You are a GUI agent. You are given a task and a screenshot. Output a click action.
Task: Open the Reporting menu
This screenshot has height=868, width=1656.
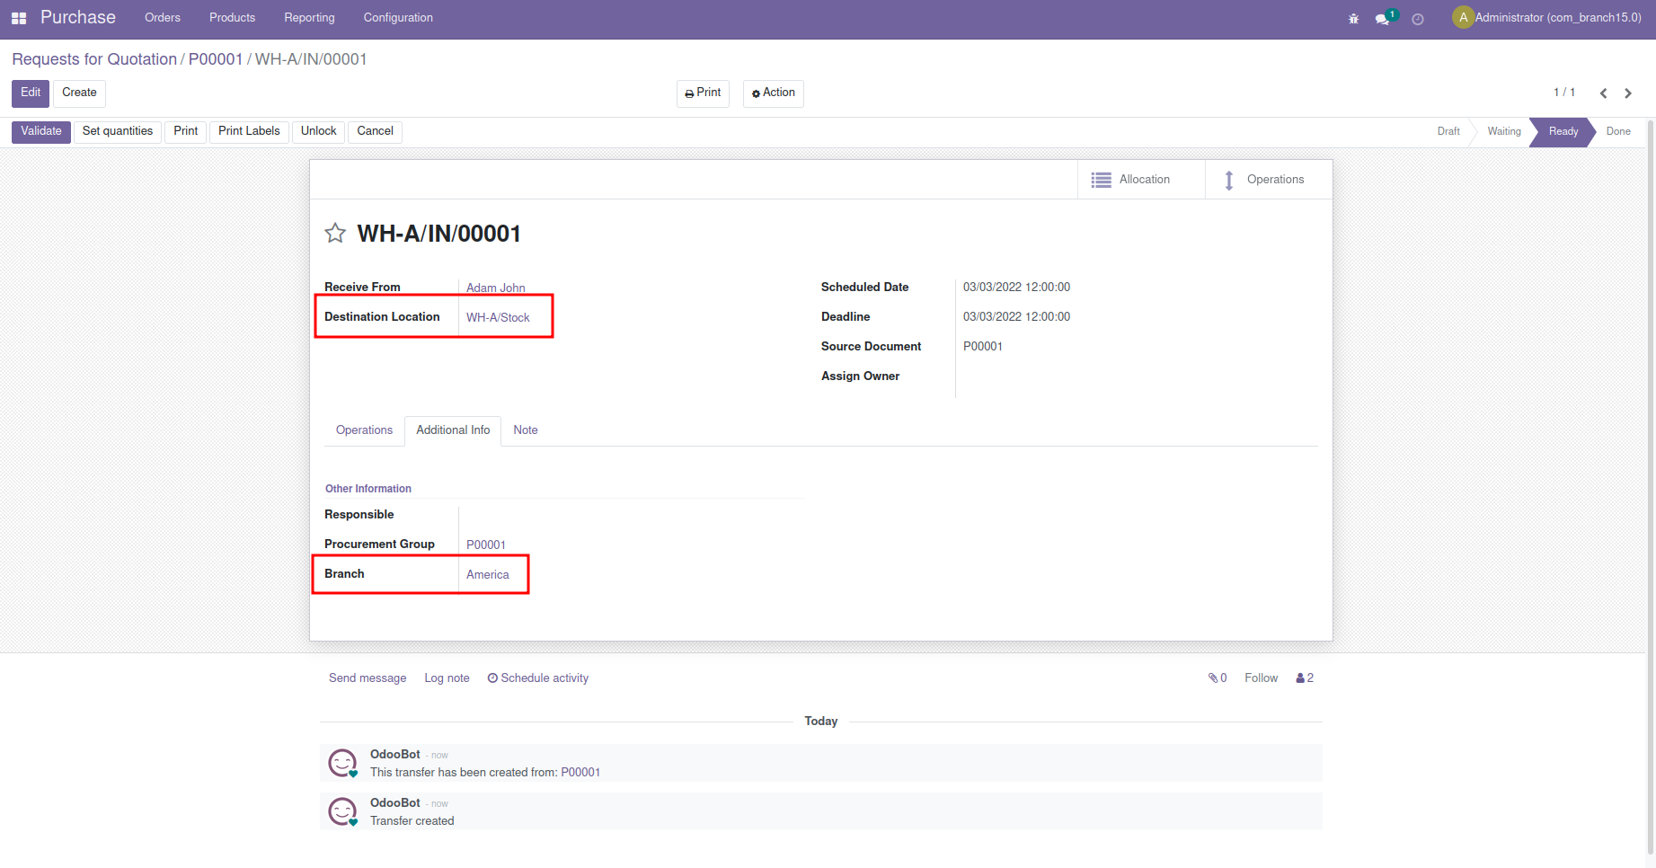(309, 18)
